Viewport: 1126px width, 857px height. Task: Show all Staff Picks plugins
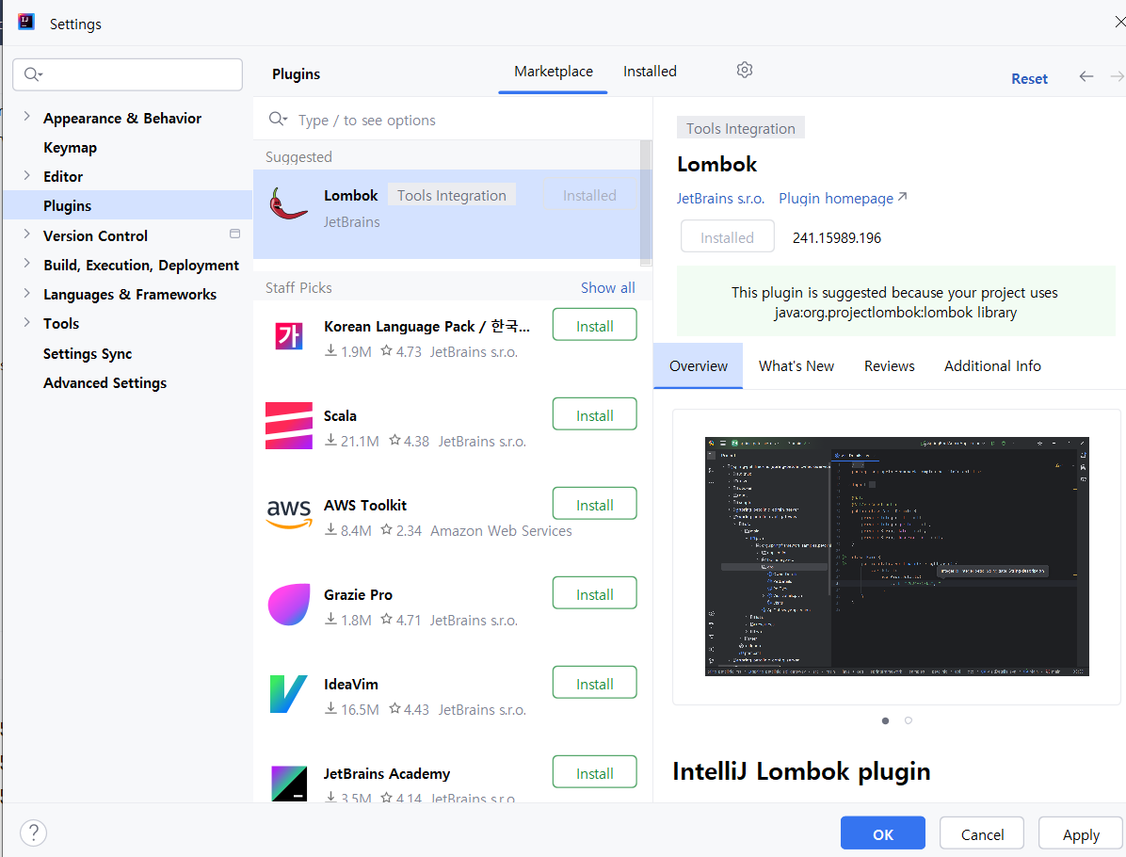(x=607, y=287)
